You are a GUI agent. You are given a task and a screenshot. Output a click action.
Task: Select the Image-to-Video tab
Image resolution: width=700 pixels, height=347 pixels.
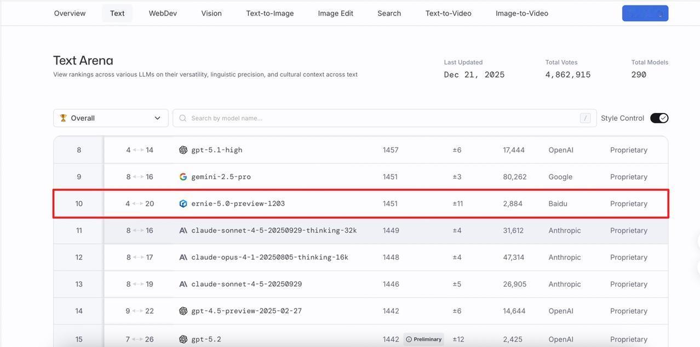coord(521,13)
